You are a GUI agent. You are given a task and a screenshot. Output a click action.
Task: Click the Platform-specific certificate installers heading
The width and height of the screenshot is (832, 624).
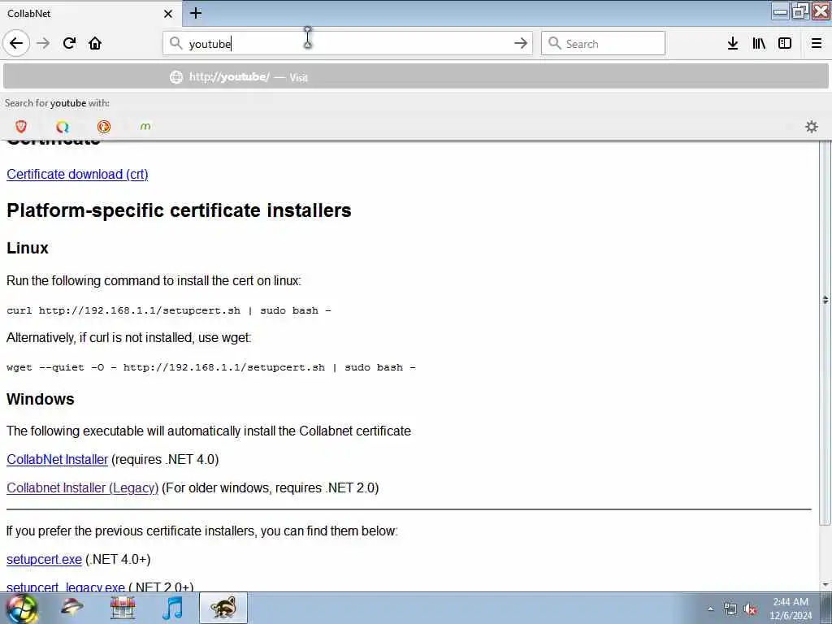point(179,210)
